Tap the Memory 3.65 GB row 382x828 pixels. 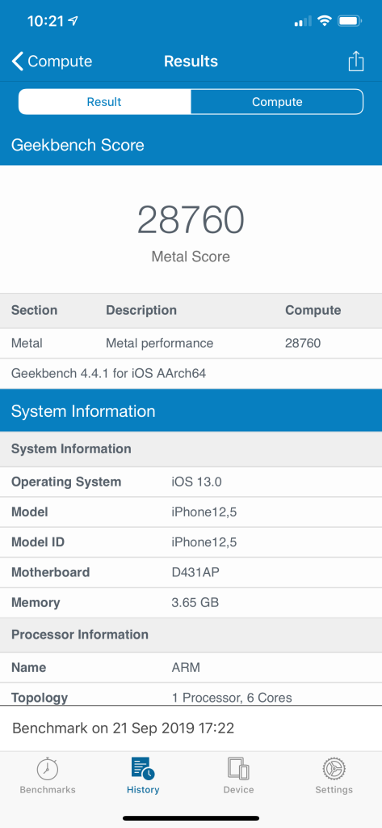(x=191, y=602)
